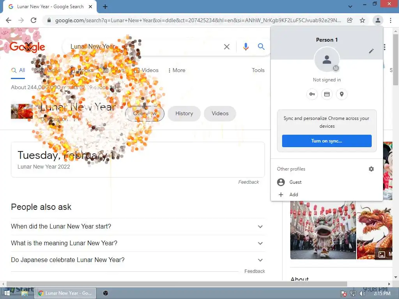Close the Lunar New Year tab
Screen dimensions: 399x299
click(90, 7)
